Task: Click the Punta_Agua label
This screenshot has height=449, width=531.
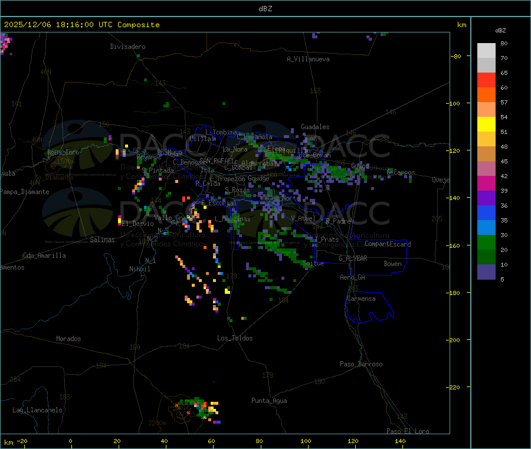Action: point(269,401)
